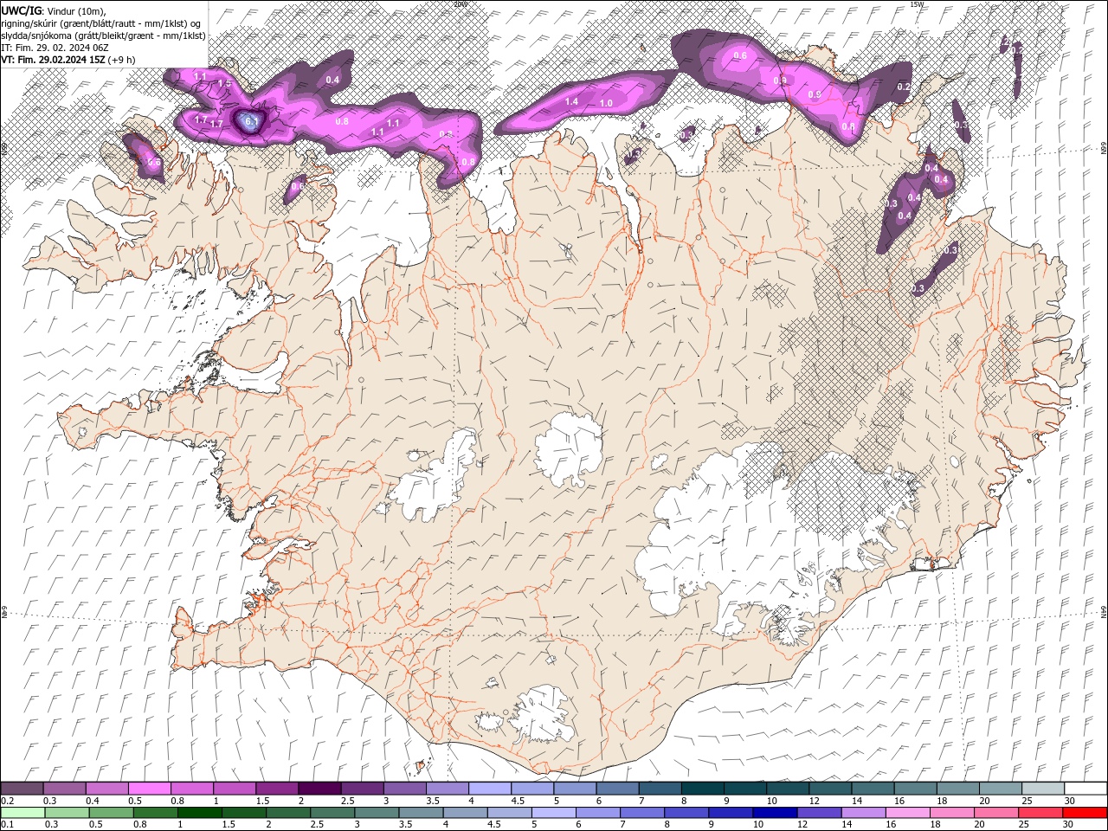1108x831 pixels.
Task: Select the bright pink 0.5 snow scale swatch
Action: tap(149, 789)
